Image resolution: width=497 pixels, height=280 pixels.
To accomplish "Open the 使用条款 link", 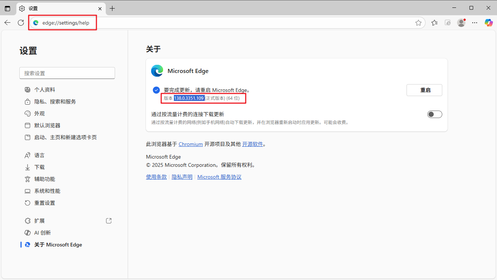I will (x=156, y=177).
